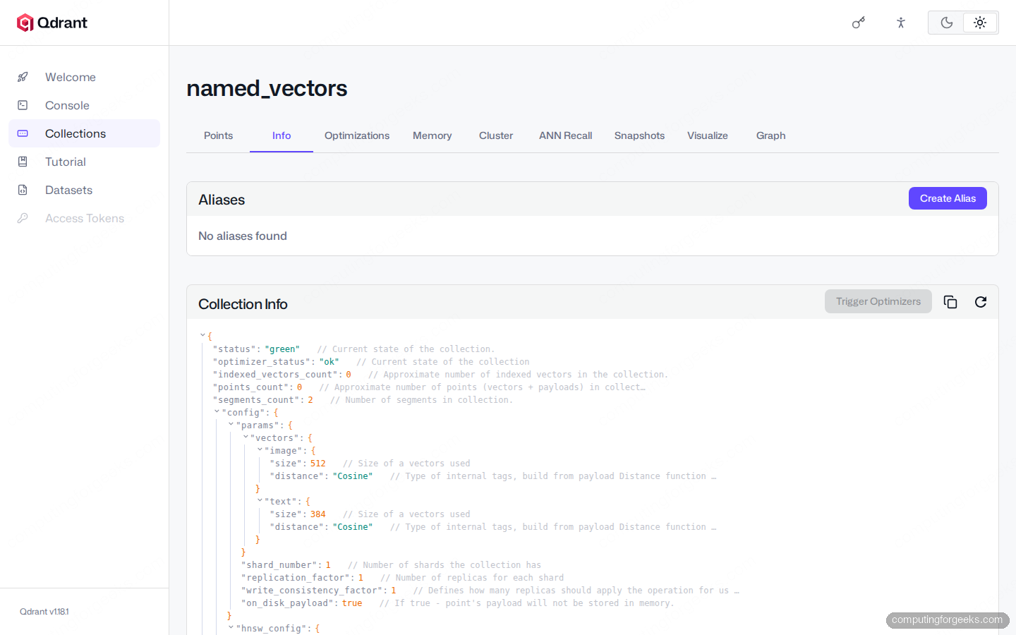Screen dimensions: 1016x635
Task: Click the book icon beside Tutorial
Action: (x=23, y=162)
